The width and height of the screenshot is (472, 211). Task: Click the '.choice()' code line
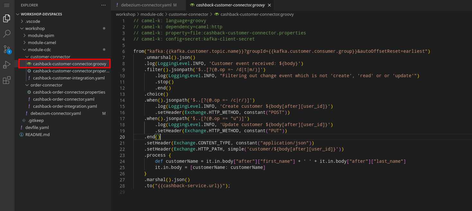click(156, 94)
